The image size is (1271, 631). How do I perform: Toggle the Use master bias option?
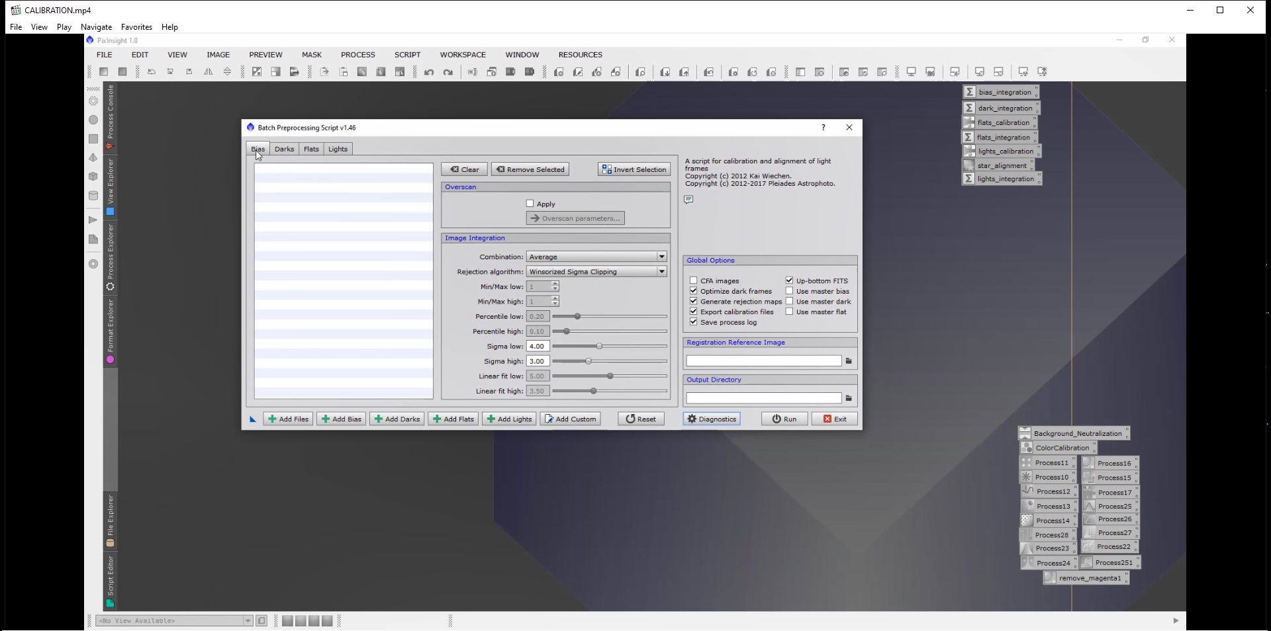[789, 291]
